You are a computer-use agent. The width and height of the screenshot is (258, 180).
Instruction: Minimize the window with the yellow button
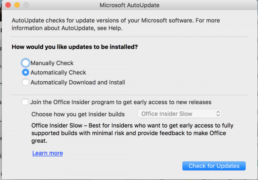coord(17,5)
